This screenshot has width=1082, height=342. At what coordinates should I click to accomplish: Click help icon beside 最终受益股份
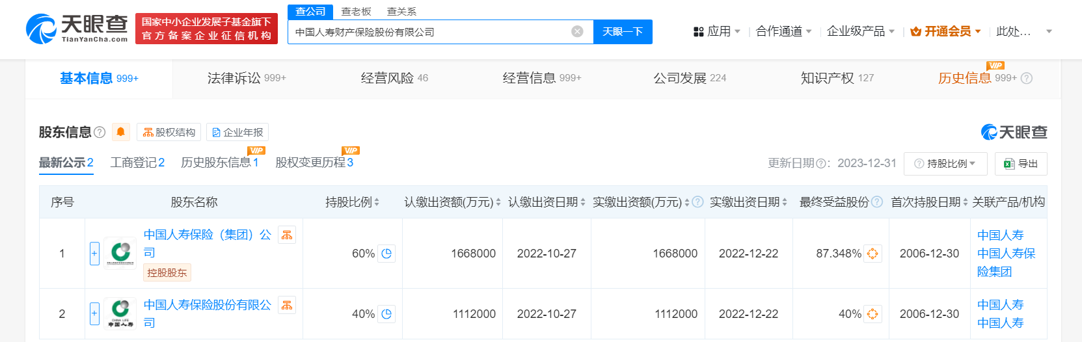pyautogui.click(x=877, y=202)
